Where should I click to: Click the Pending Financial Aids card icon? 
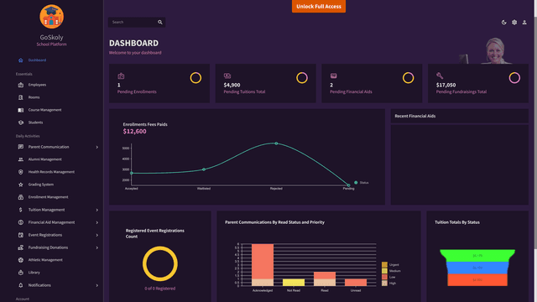point(333,75)
